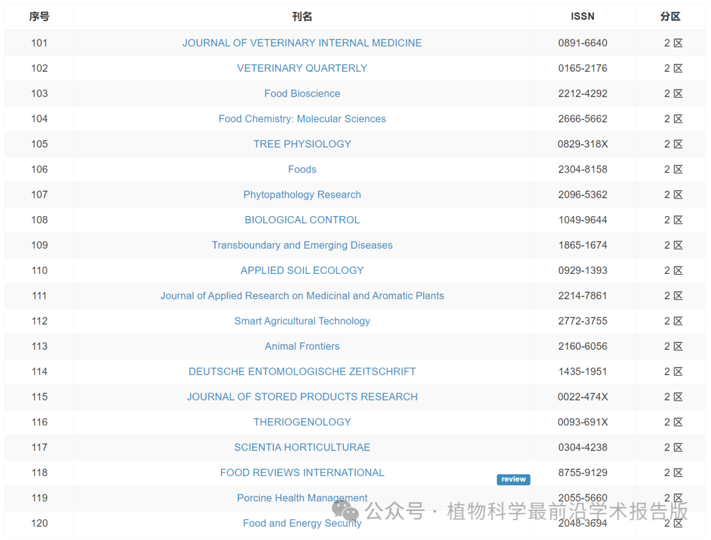Open JOURNAL OF VETERINARY INTERNAL MEDICINE link
This screenshot has height=540, width=711.
tap(302, 43)
